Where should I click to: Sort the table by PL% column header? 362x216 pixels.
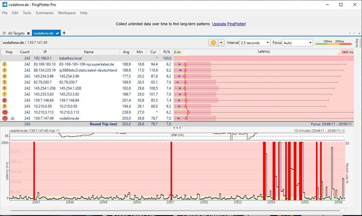click(166, 52)
